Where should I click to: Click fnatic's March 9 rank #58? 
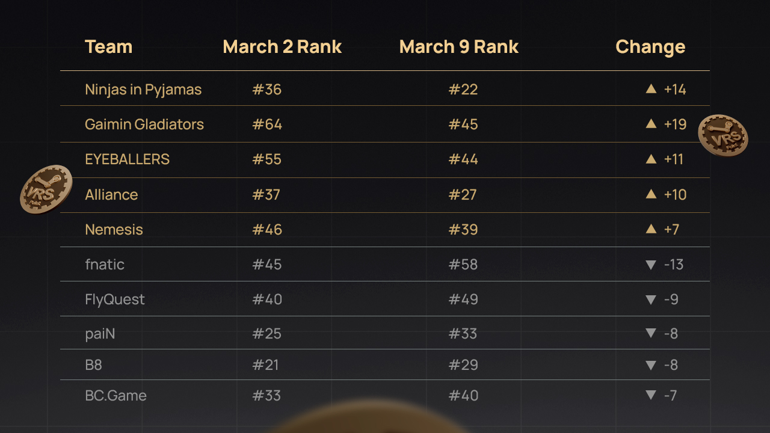point(463,265)
